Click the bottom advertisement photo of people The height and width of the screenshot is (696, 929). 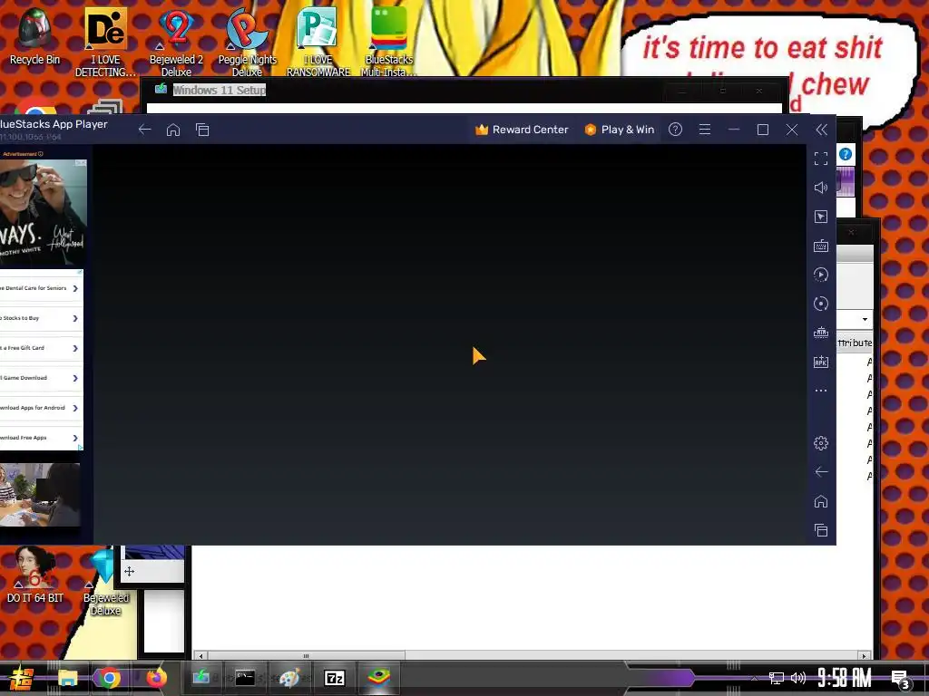(39, 495)
